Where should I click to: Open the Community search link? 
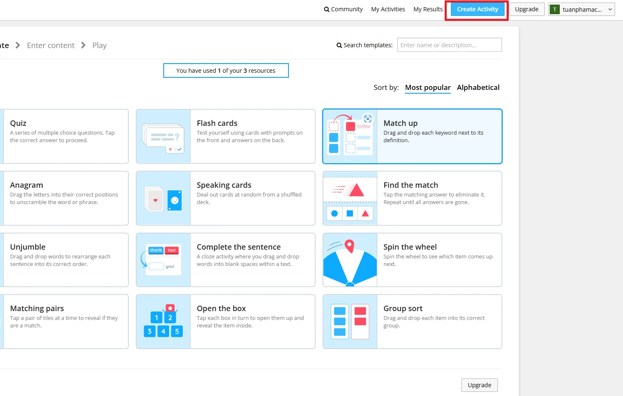(343, 9)
